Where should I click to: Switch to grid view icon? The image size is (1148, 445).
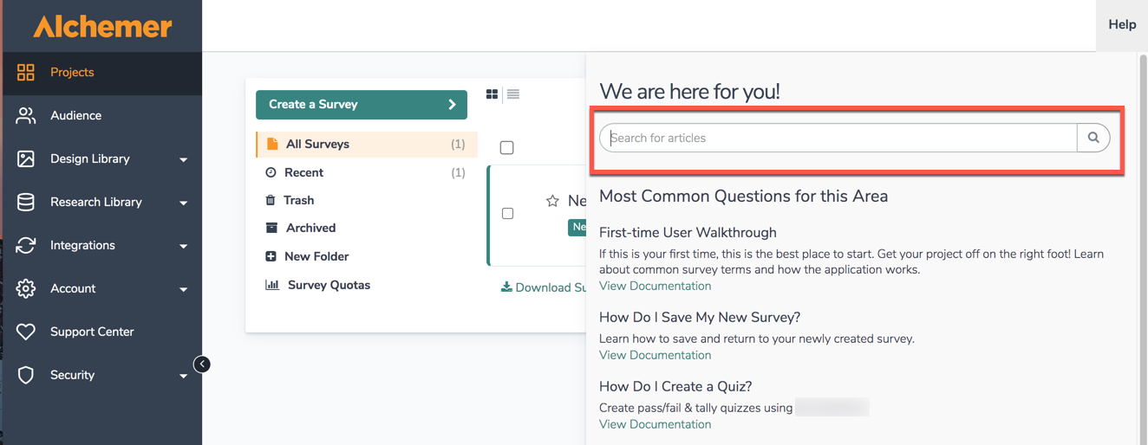point(492,94)
